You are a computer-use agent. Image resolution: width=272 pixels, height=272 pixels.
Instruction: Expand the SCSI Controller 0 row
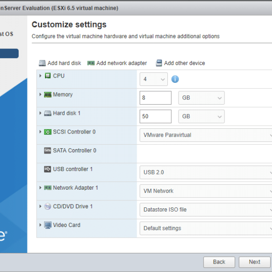click(x=40, y=132)
